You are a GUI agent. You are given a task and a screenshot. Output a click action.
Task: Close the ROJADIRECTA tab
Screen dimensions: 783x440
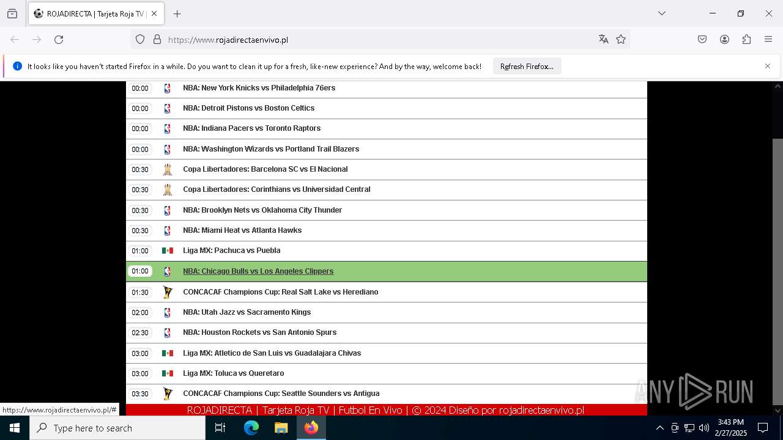tap(154, 13)
